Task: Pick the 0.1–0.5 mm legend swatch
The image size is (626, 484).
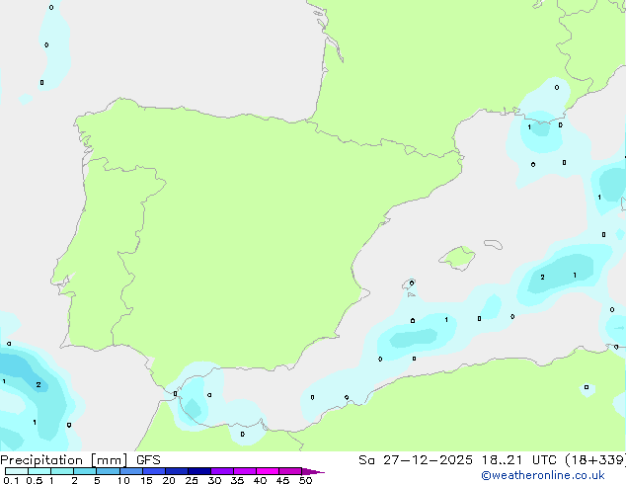Action: point(17,471)
